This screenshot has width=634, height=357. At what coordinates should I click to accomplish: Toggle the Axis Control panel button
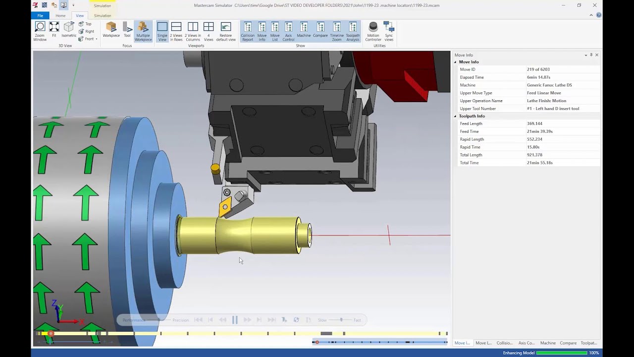[x=288, y=31]
